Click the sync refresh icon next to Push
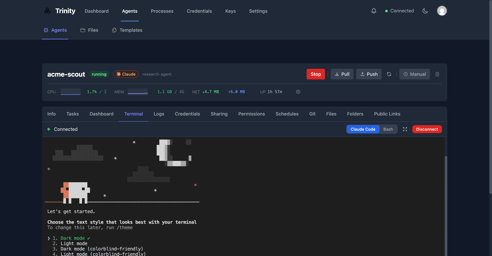 (389, 74)
